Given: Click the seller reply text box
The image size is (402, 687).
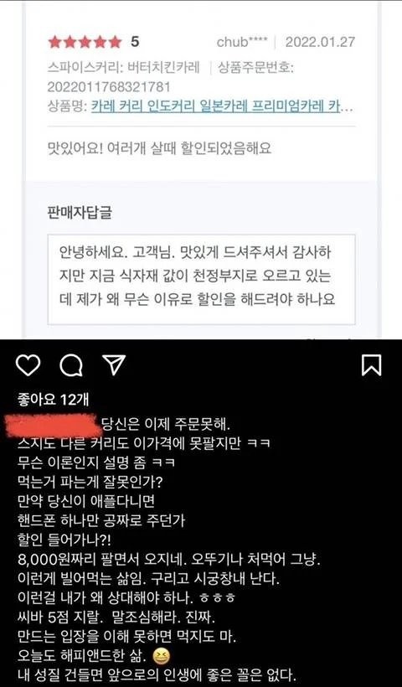Looking at the screenshot, I should [202, 280].
